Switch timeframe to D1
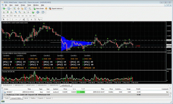Image resolution: width=173 pixels, height=104 pixels. pyautogui.click(x=27, y=16)
